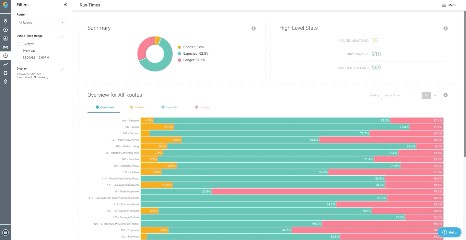This screenshot has height=240, width=466.
Task: Click Every day in date range filter
Action: [29, 51]
